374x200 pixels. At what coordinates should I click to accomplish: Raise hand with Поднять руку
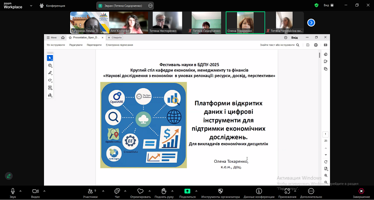coord(164,191)
